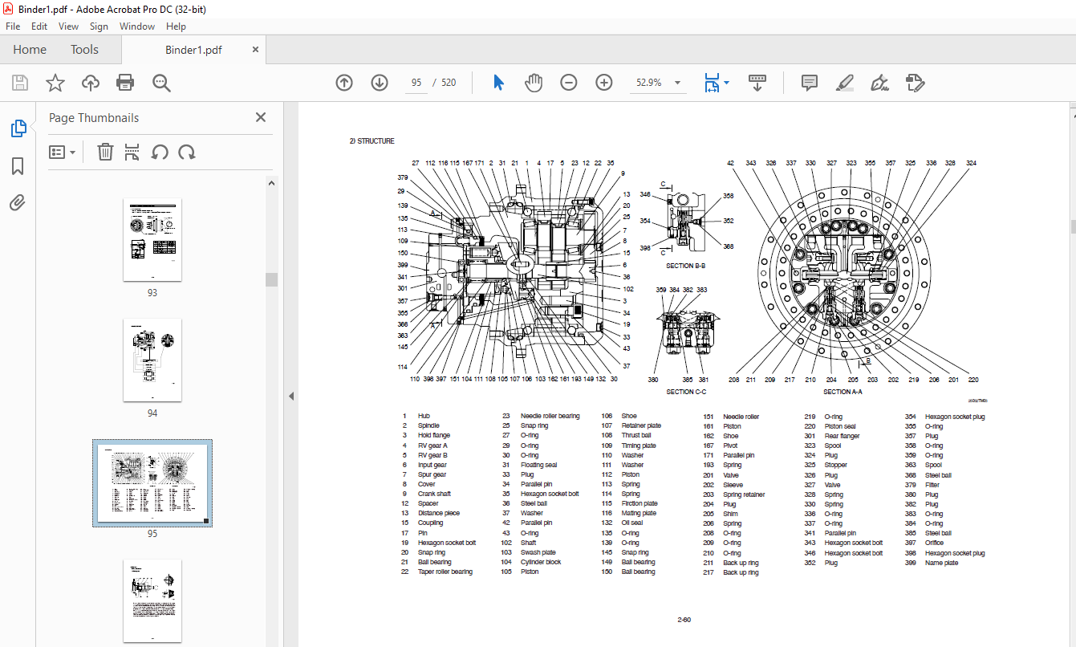
Task: Click "Taper roller bearing" parts entry
Action: (445, 572)
